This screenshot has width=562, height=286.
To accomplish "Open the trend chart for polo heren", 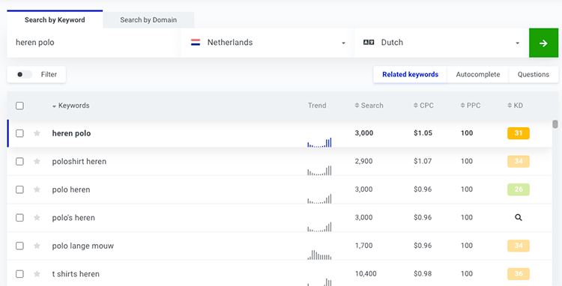I will (319, 198).
